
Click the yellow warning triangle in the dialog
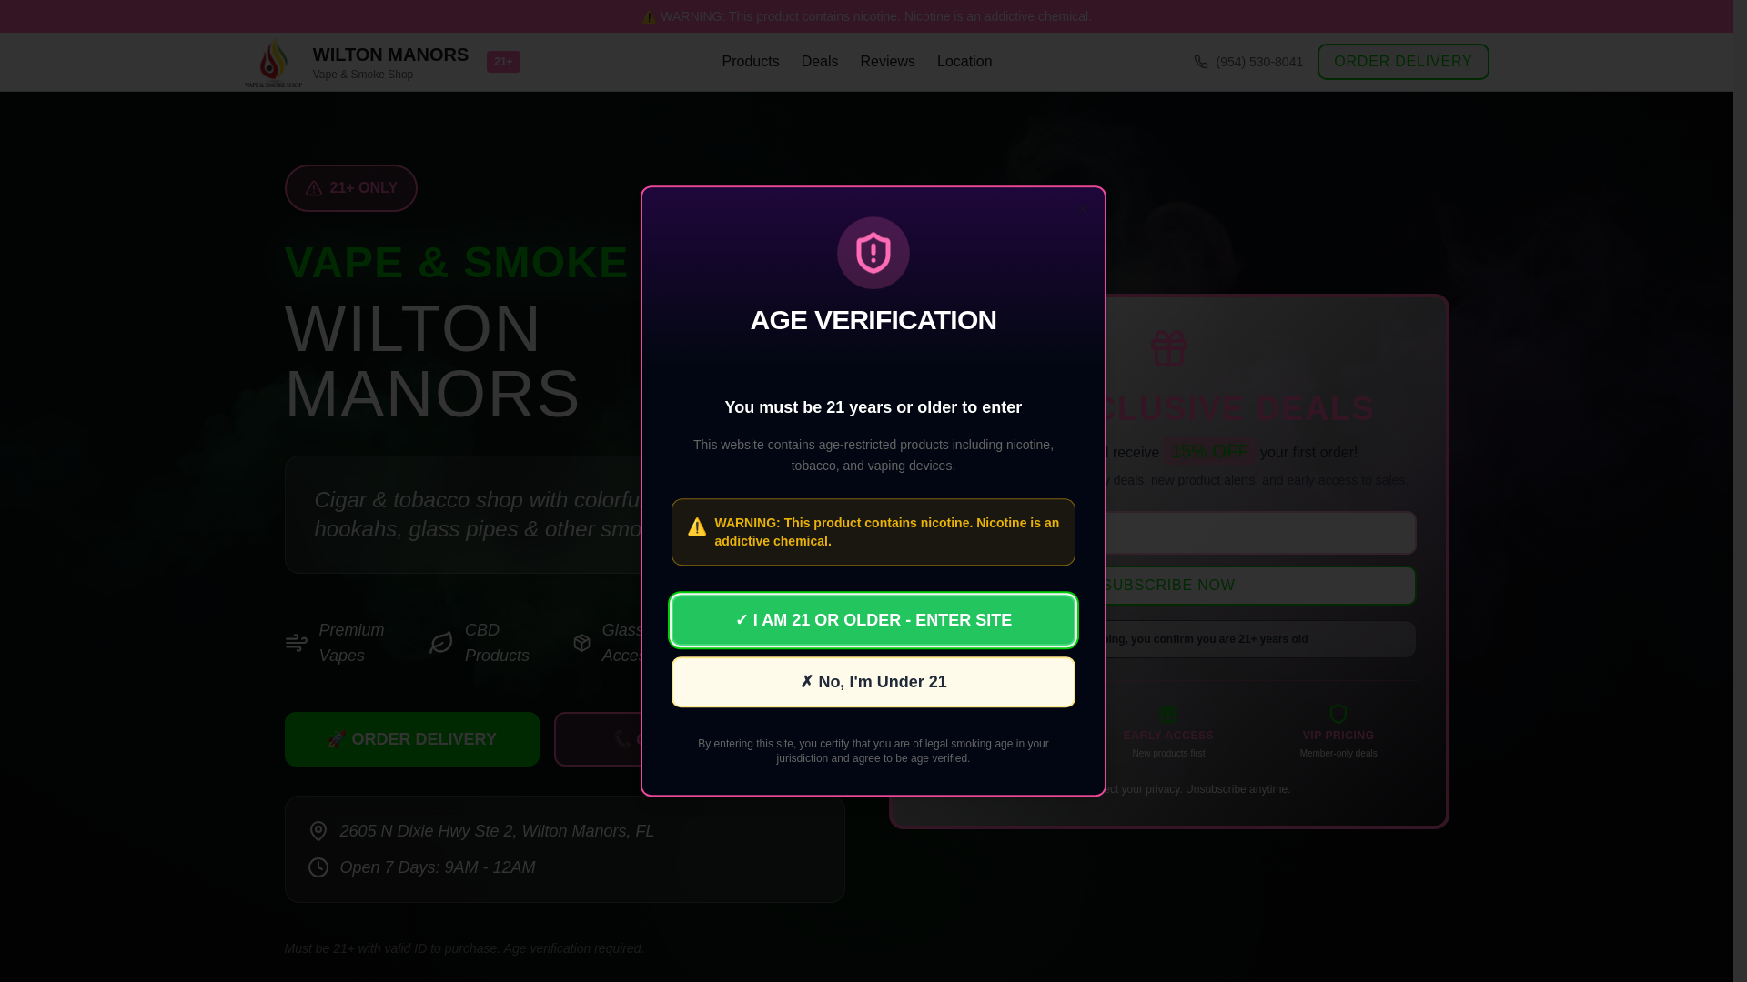697,526
